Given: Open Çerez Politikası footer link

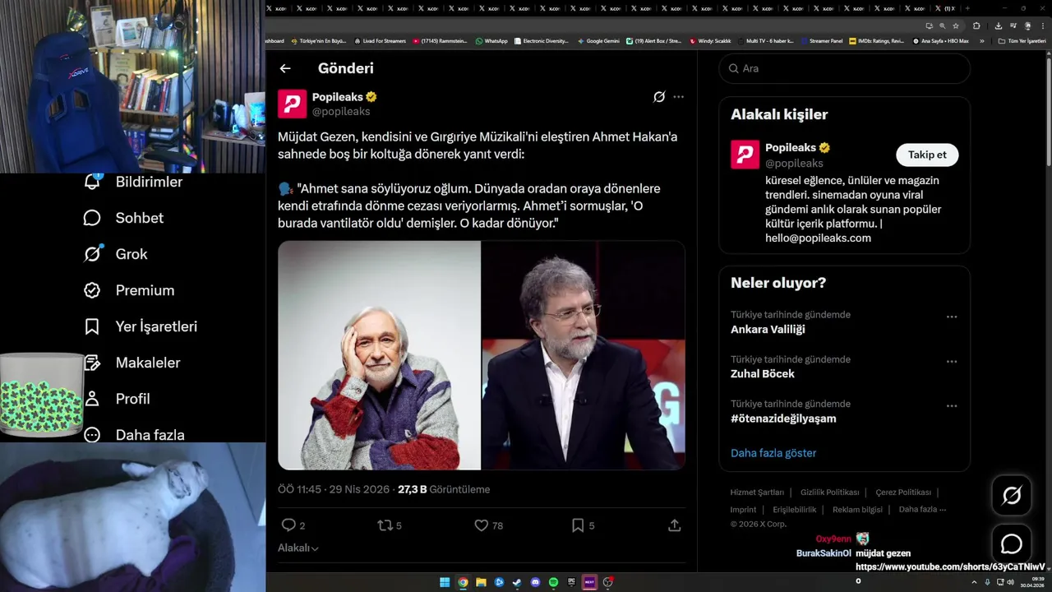Looking at the screenshot, I should point(903,493).
